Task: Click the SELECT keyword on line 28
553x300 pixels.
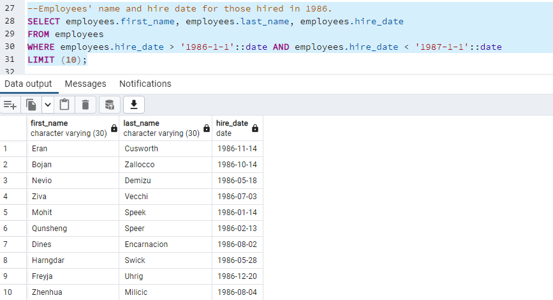Action: coord(44,22)
